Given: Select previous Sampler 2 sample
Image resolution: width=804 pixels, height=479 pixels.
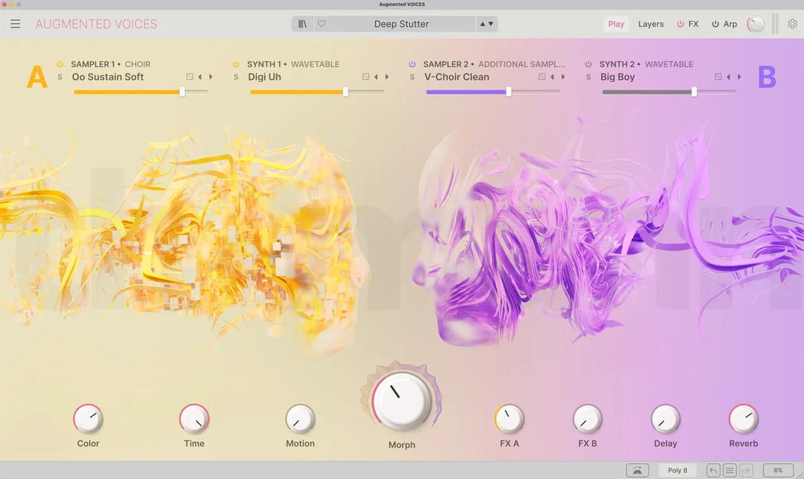Looking at the screenshot, I should (552, 77).
